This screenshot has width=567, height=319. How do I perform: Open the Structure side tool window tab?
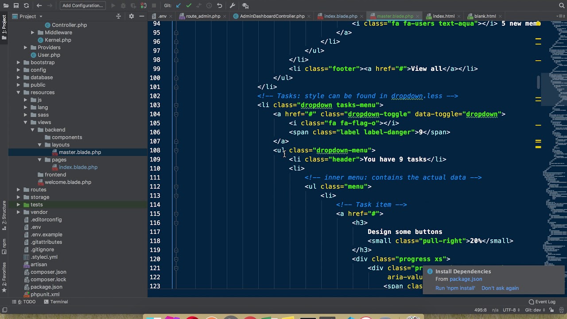[4, 216]
